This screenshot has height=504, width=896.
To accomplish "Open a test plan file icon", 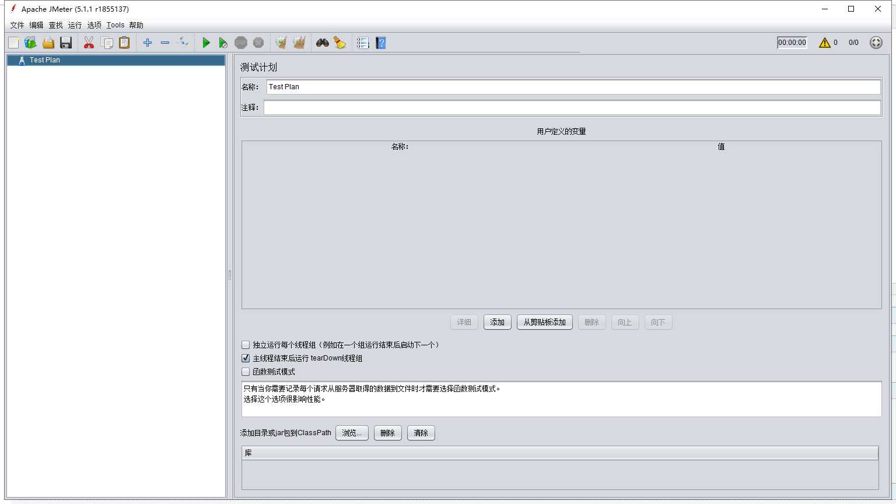I will [48, 43].
